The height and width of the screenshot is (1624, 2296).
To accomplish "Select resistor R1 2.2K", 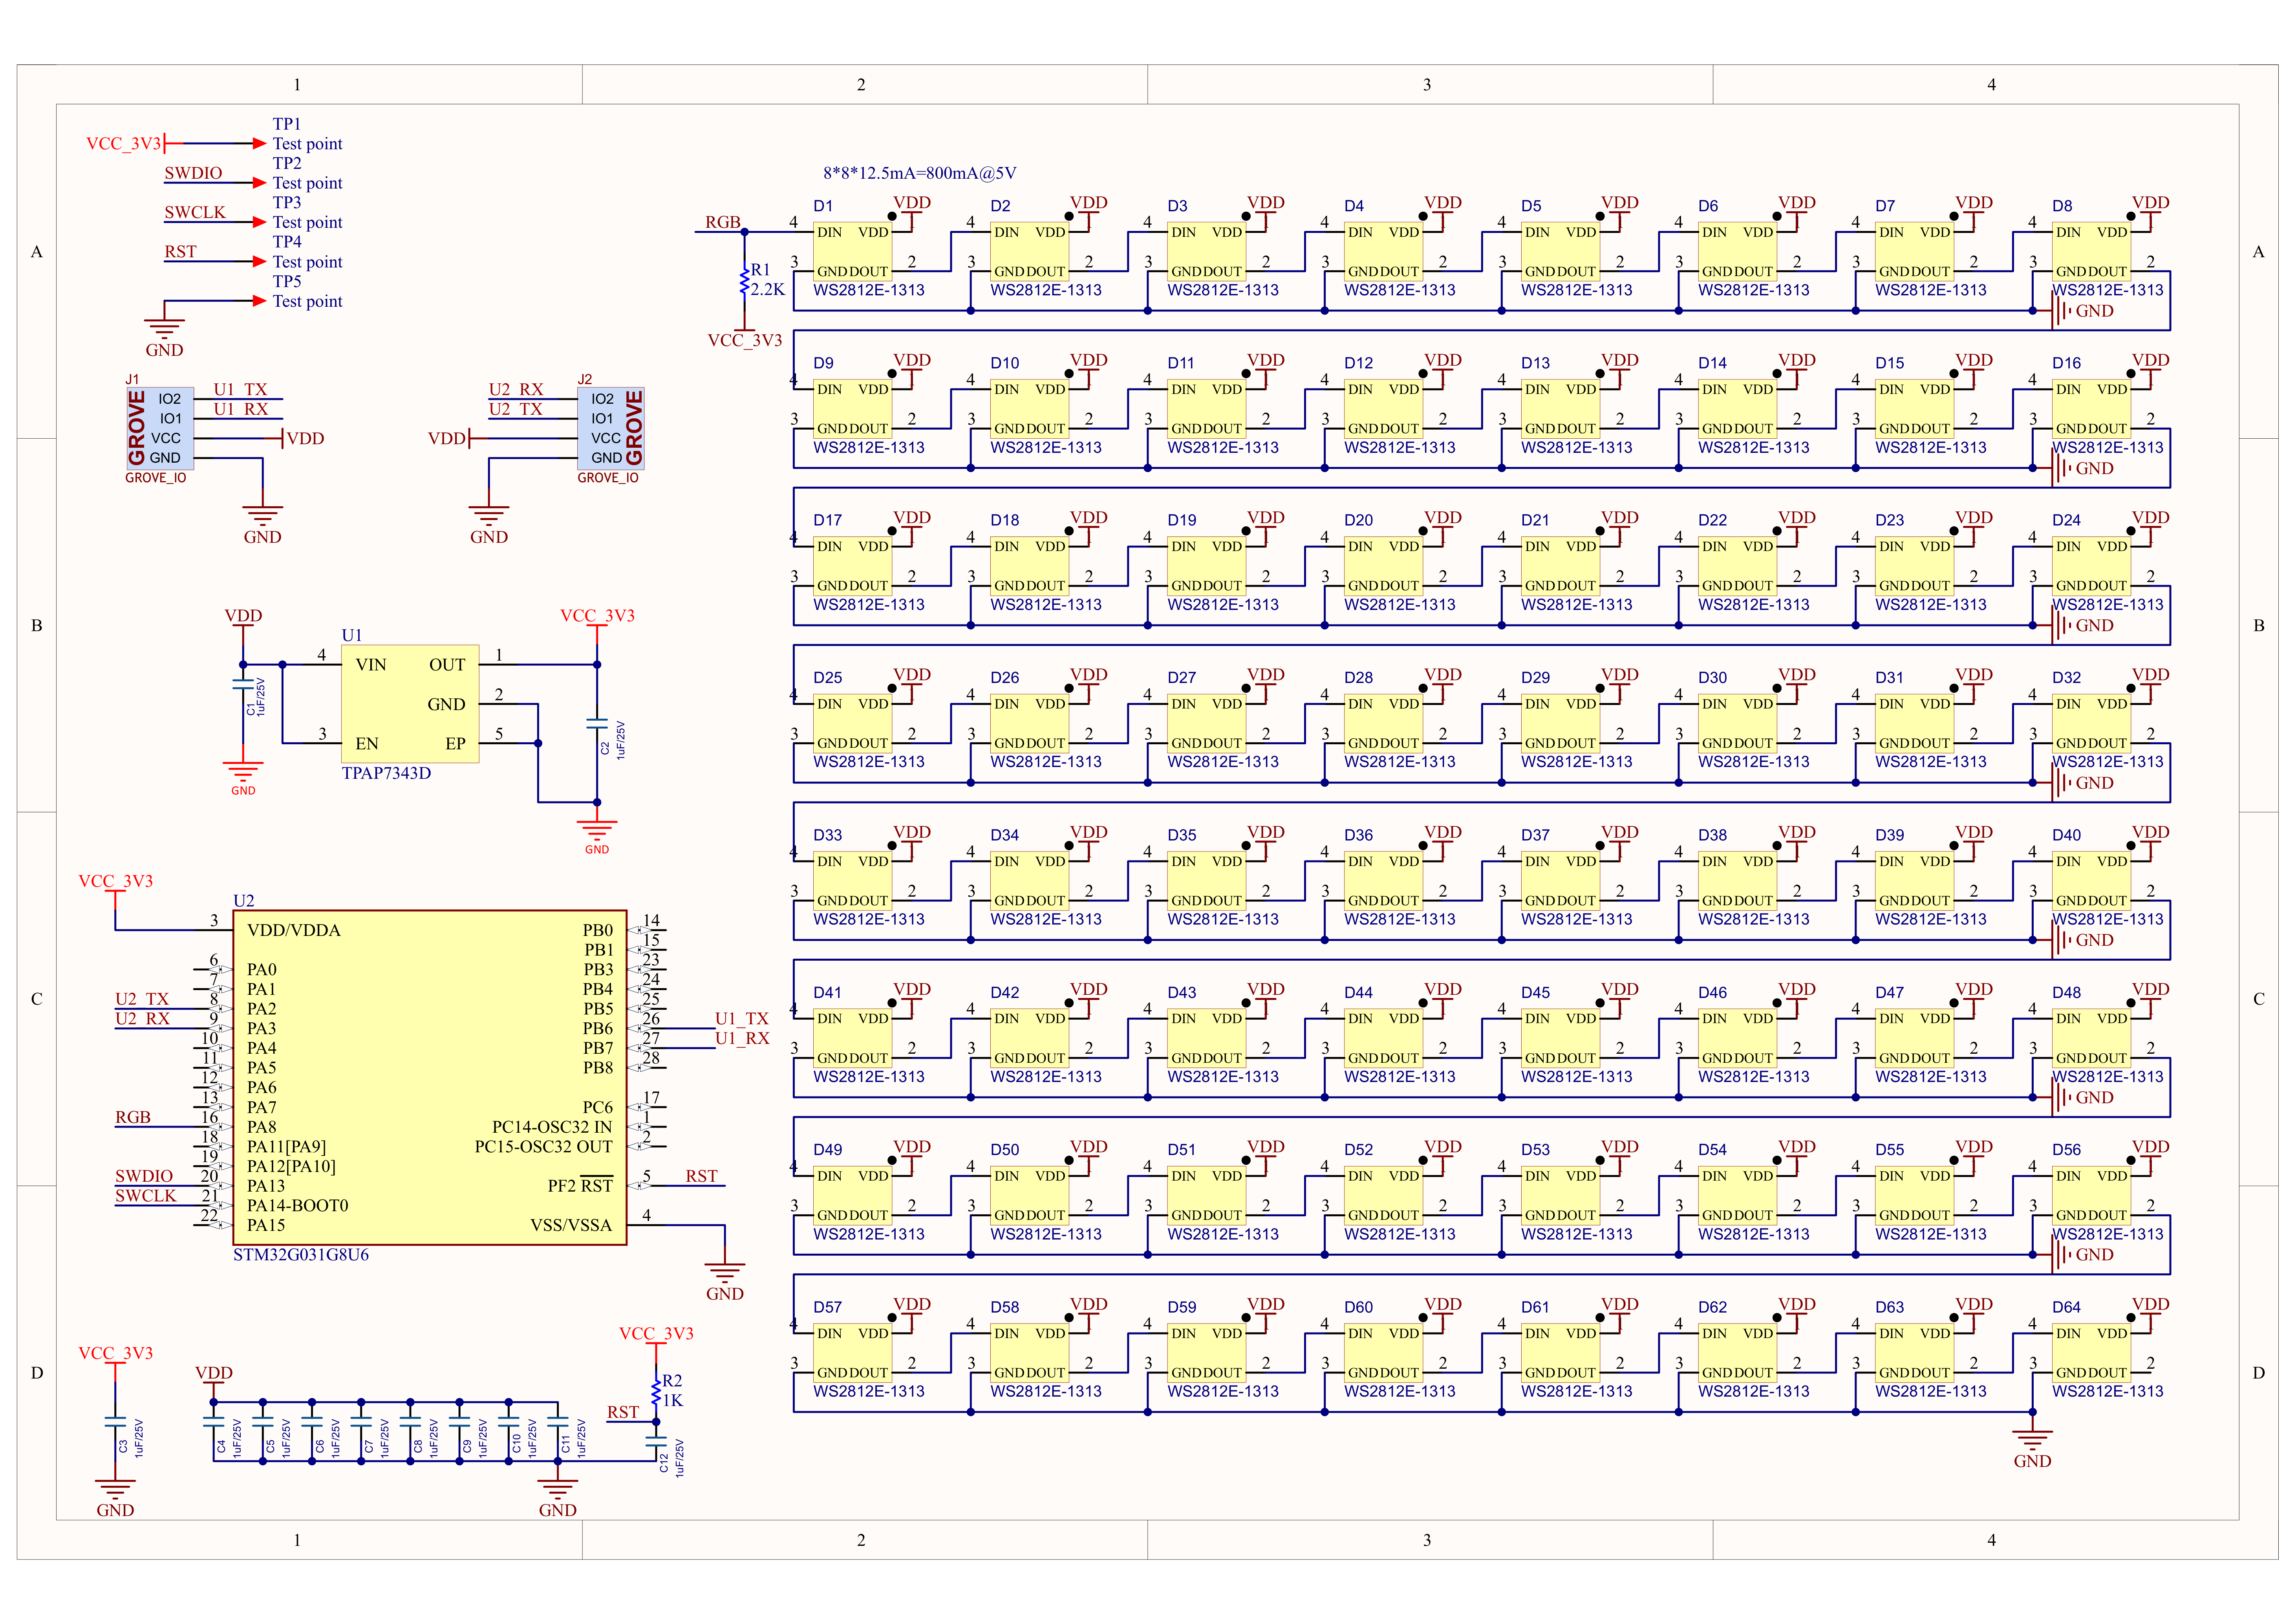I will pos(744,280).
